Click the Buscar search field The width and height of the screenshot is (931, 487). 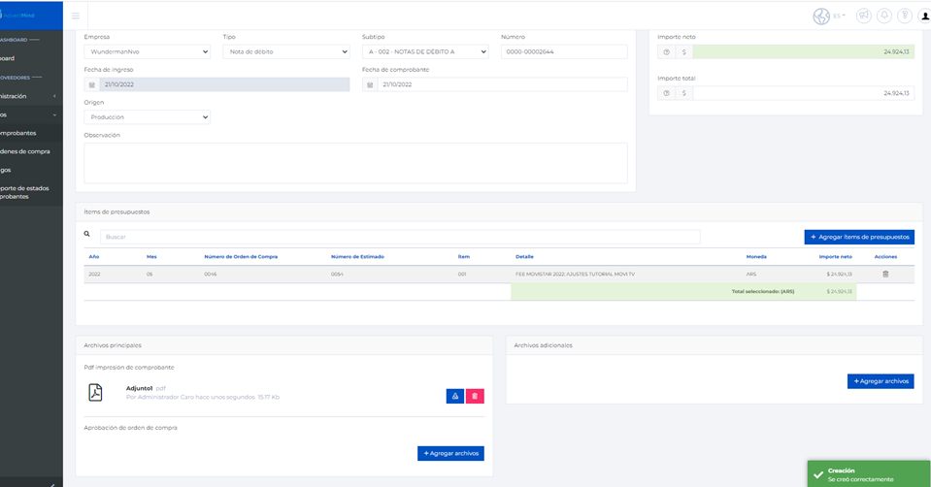[x=399, y=237]
